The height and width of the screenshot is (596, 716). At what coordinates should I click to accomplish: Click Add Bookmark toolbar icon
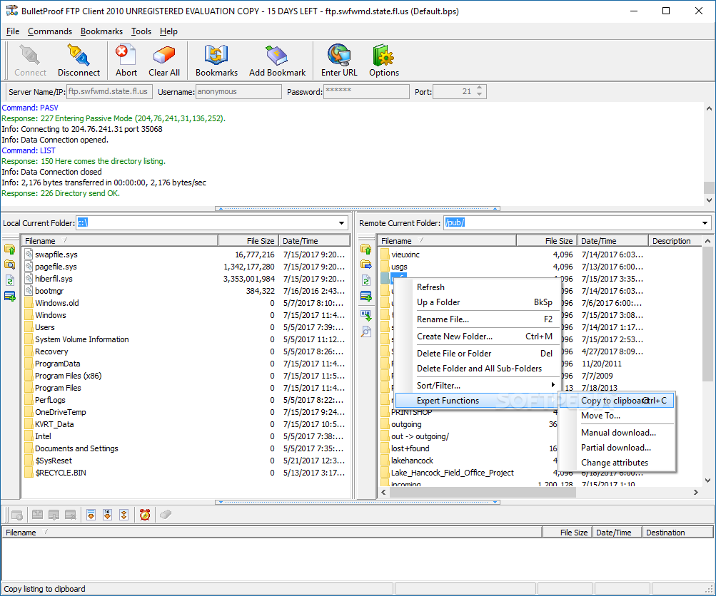(277, 61)
